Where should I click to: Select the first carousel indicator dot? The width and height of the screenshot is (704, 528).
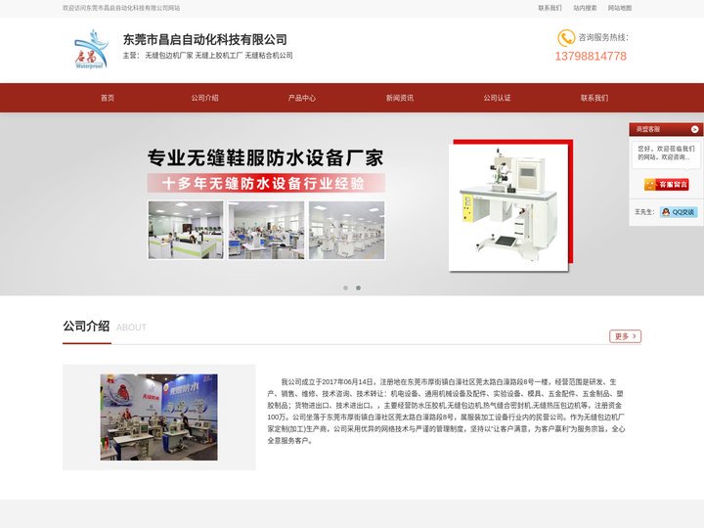(x=346, y=287)
